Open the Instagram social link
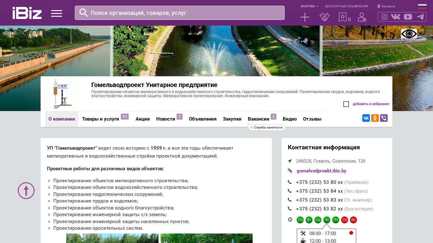The height and width of the screenshot is (243, 433). pos(384,17)
